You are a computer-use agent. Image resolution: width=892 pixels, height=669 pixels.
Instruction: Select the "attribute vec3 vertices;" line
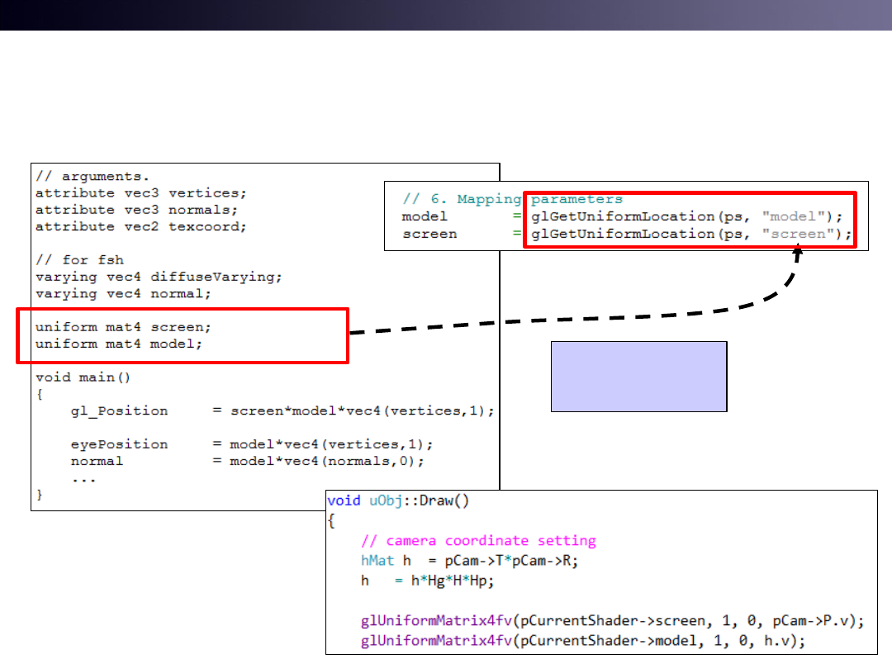(140, 192)
